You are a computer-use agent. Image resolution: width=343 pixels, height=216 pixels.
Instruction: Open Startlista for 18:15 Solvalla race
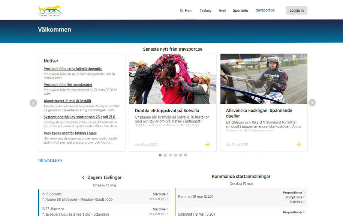pos(160,194)
